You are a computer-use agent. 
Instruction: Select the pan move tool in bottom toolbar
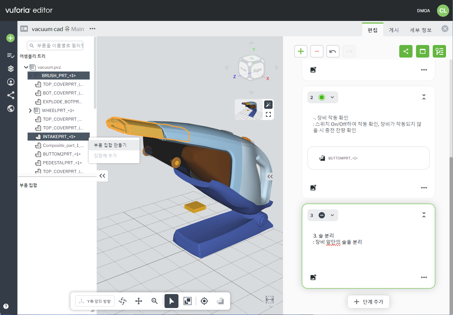pos(139,301)
